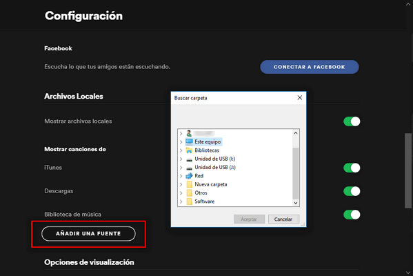
Task: Click Conectar a Facebook button
Action: [310, 67]
